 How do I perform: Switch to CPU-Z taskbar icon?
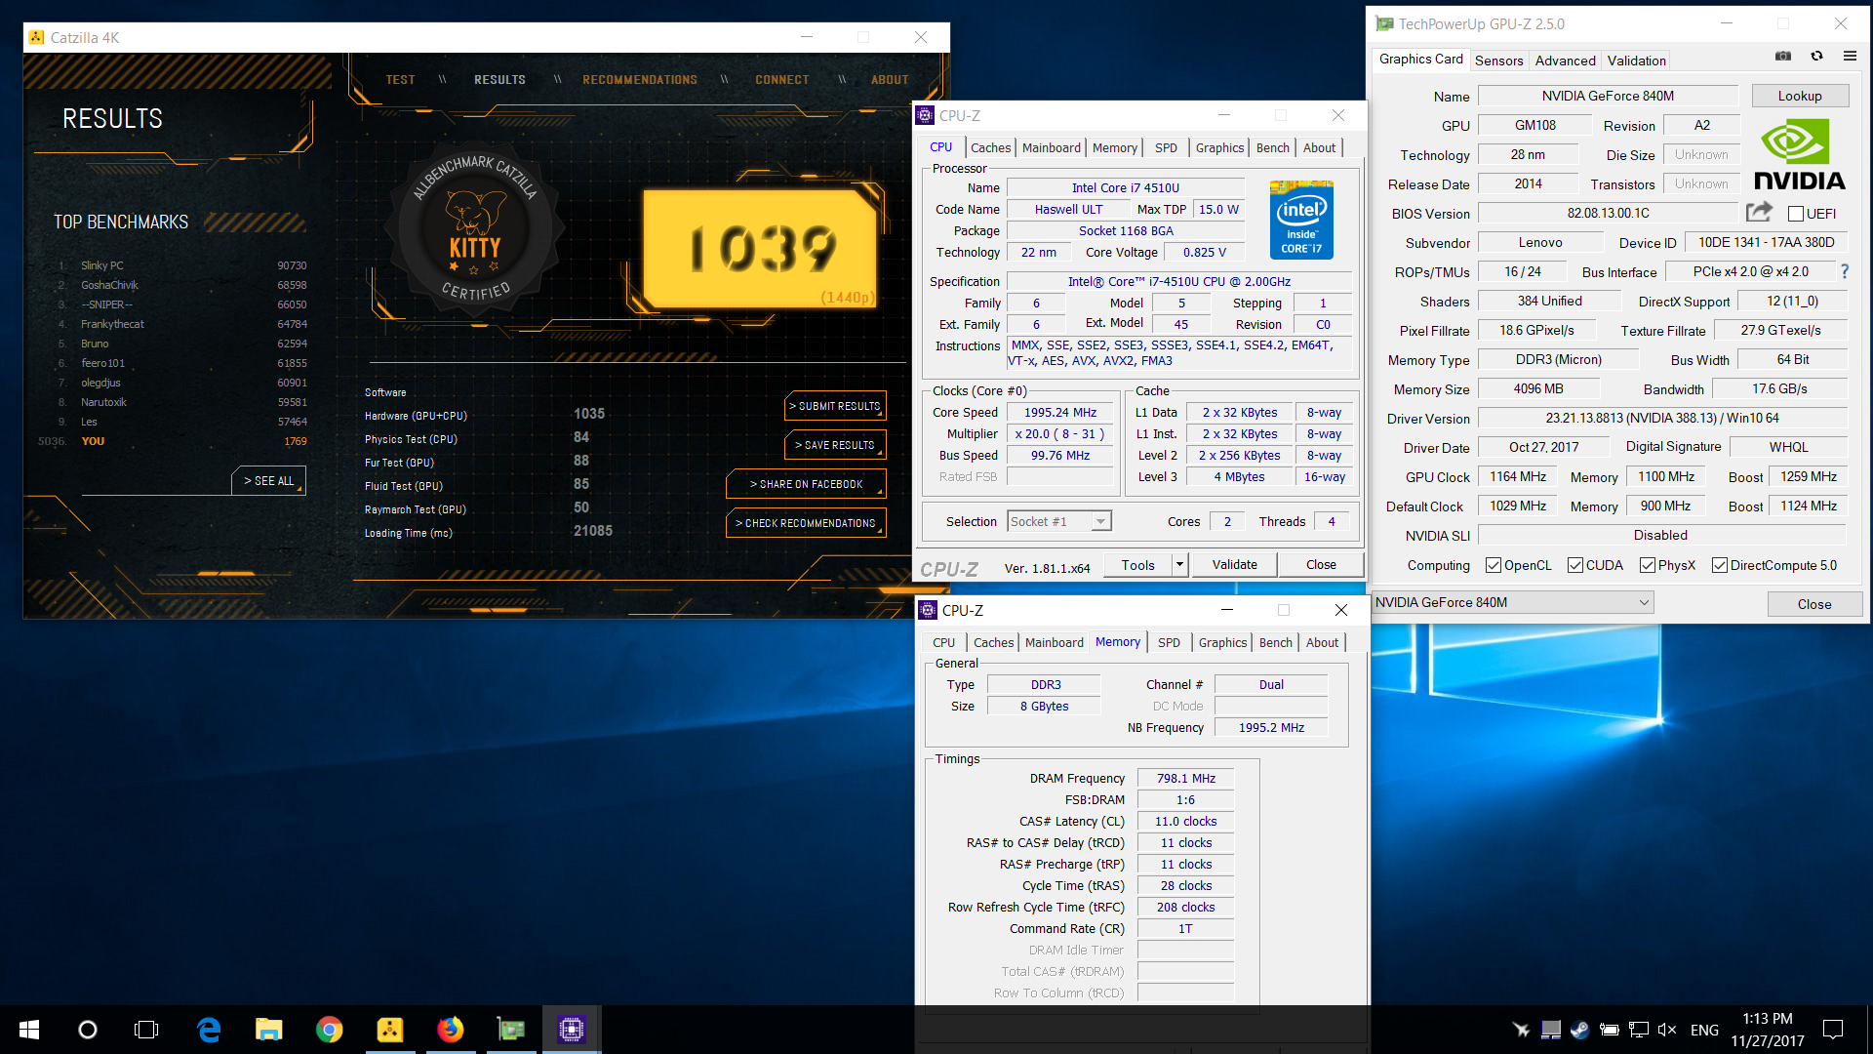click(572, 1030)
